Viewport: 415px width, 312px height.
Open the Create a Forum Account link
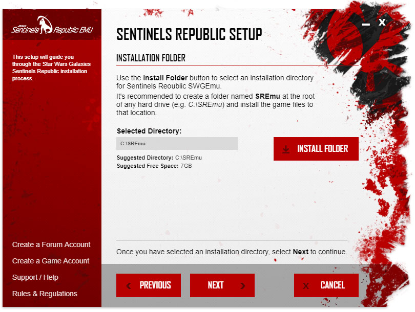click(51, 244)
